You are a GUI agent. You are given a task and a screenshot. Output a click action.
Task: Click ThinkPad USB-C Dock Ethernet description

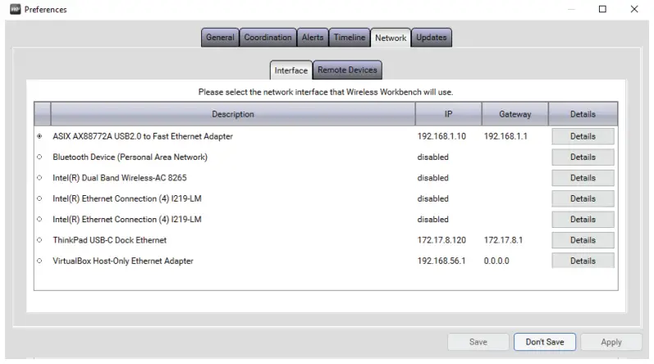(110, 240)
